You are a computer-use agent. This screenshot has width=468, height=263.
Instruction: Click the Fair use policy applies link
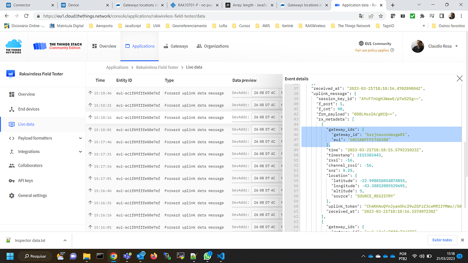[x=372, y=51]
